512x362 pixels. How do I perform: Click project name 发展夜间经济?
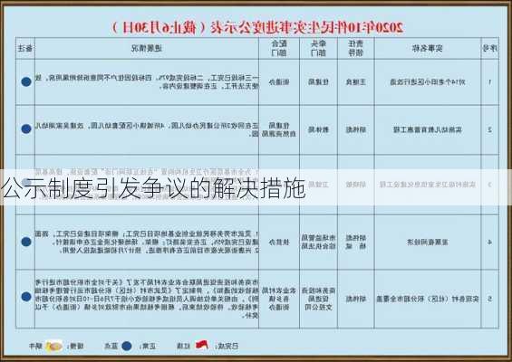(428, 242)
